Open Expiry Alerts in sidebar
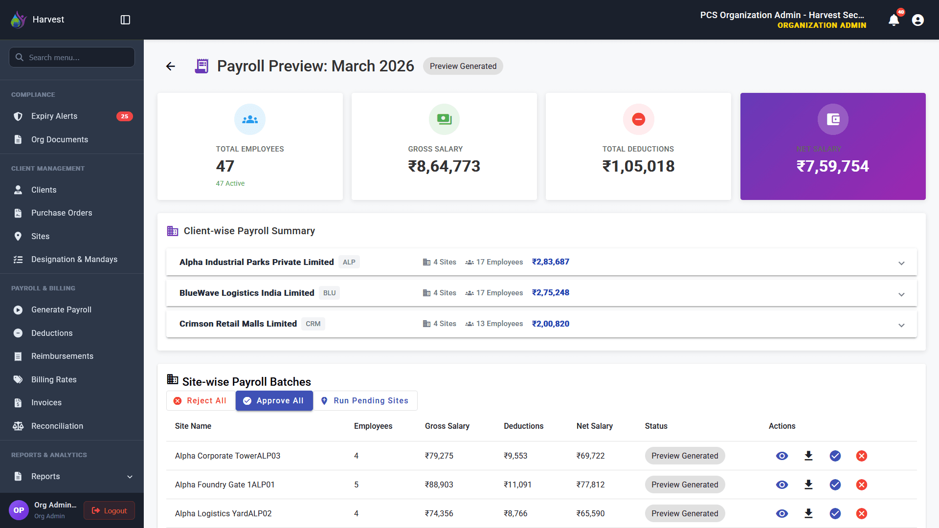The height and width of the screenshot is (528, 939). point(72,116)
